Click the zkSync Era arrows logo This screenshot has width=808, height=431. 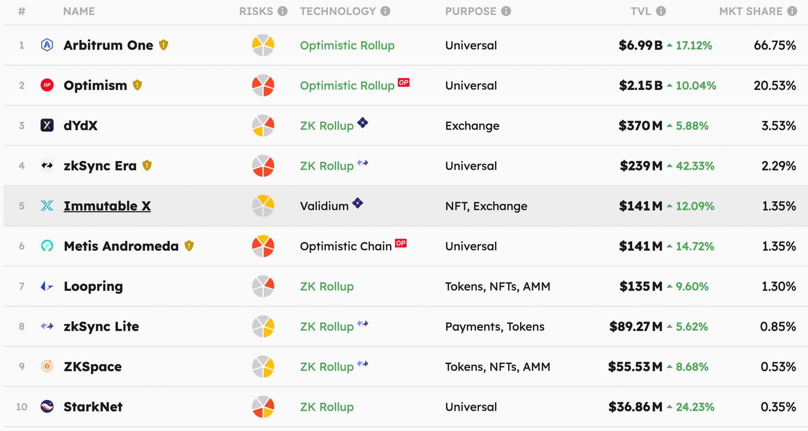click(x=47, y=165)
